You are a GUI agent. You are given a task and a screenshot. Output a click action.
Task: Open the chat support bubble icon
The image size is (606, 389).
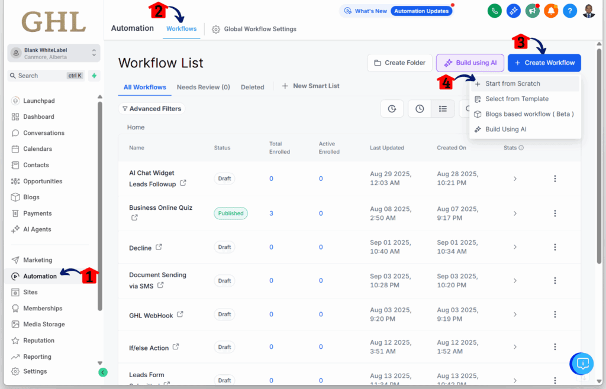point(582,363)
